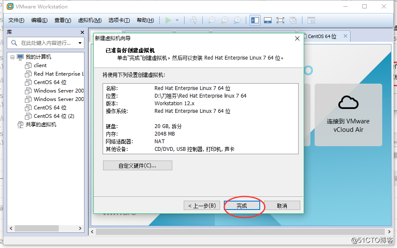Viewport: 397px width, 248px height.
Task: Open the 文件(F) menu
Action: click(16, 20)
